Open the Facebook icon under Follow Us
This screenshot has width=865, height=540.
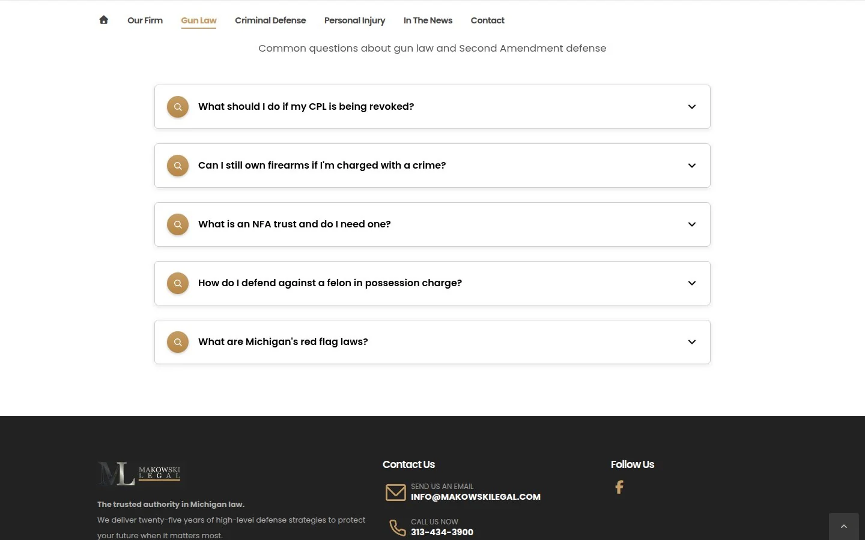[x=619, y=487]
